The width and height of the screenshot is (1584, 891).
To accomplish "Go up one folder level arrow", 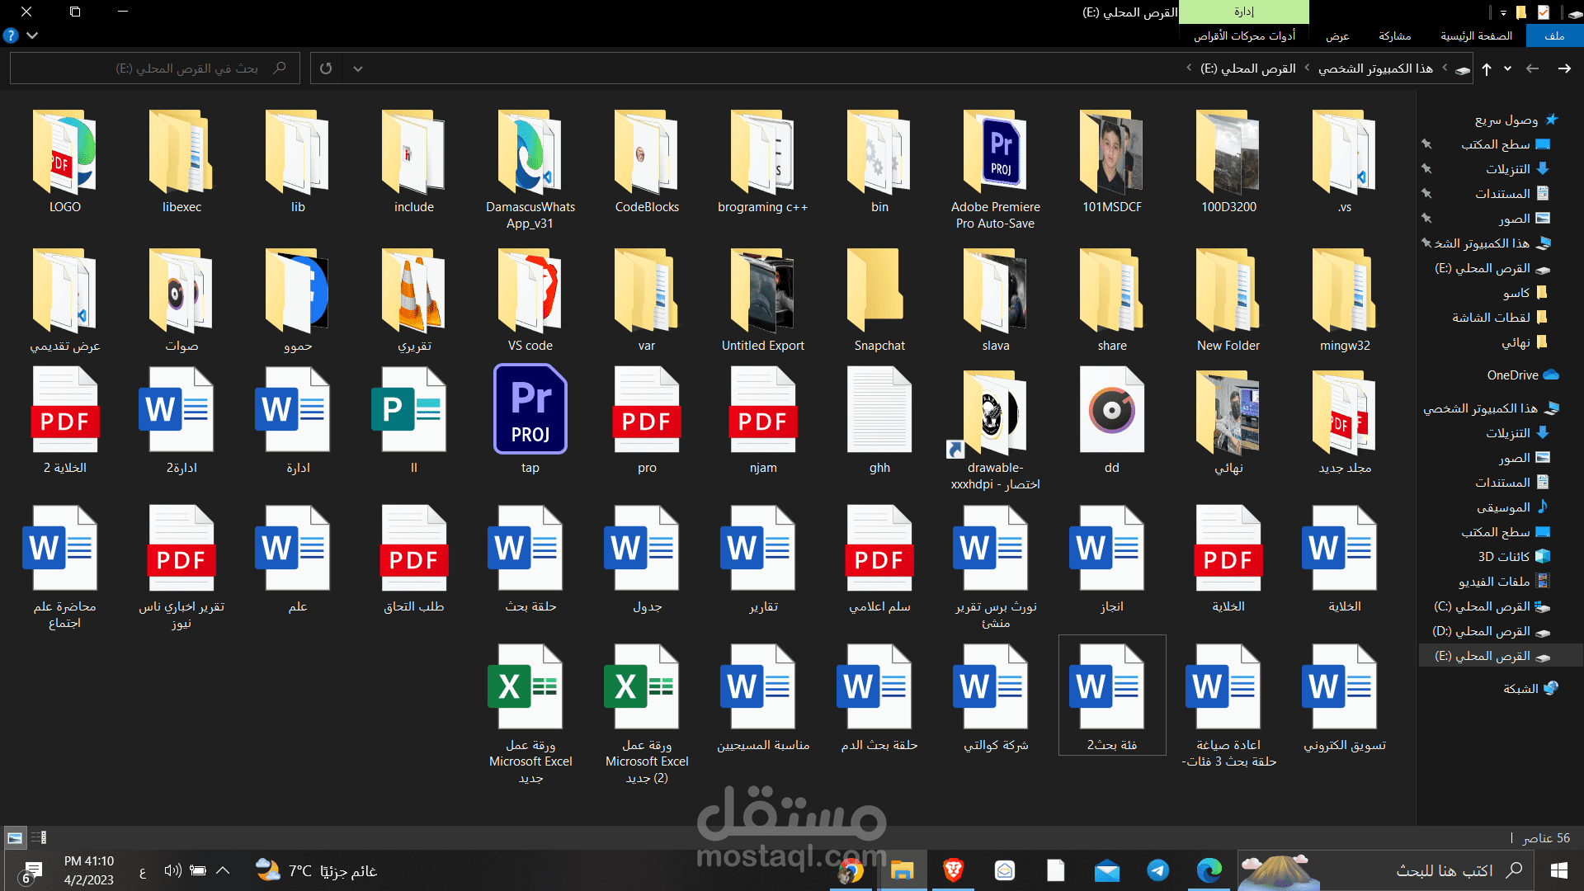I will [x=1487, y=68].
